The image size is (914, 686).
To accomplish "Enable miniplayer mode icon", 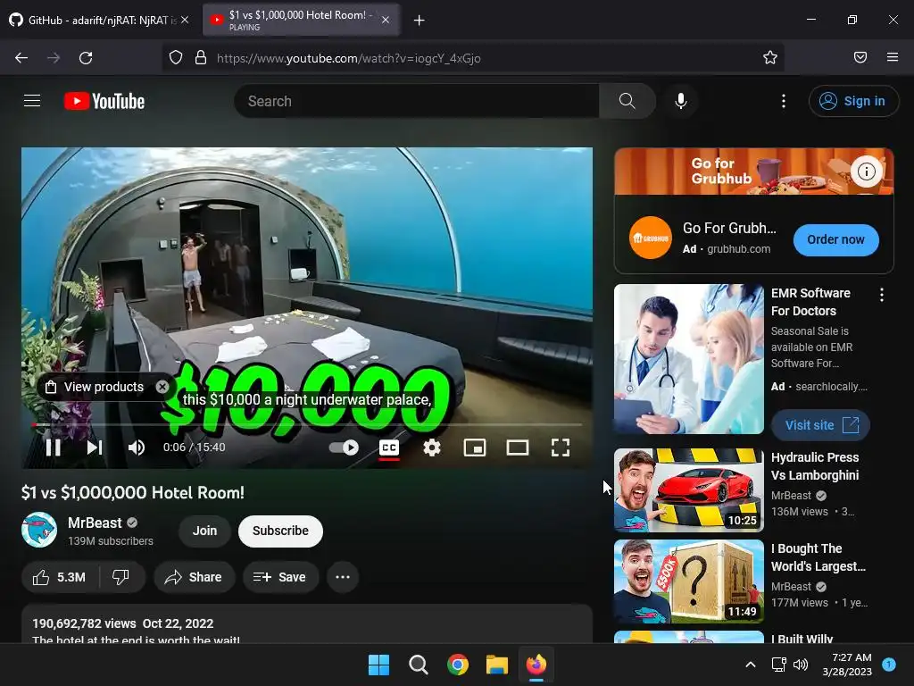I will coord(475,448).
